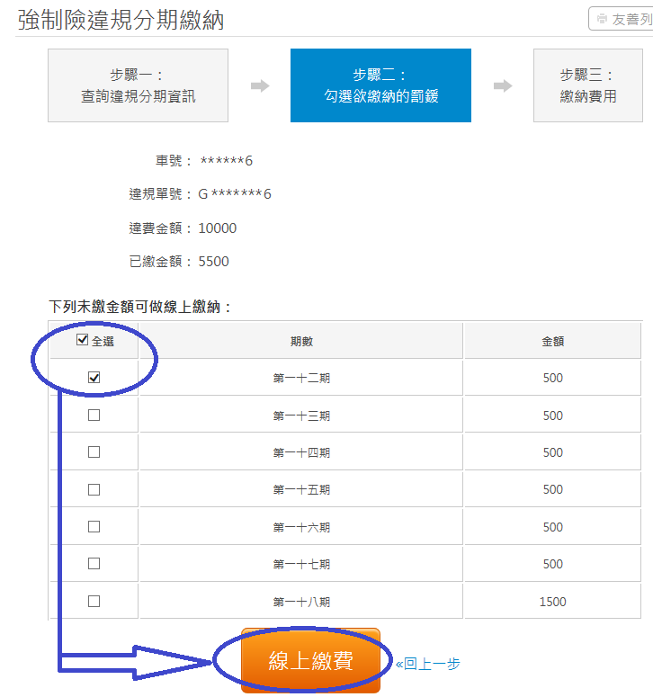Image resolution: width=653 pixels, height=697 pixels.
Task: Click the 已繳金額 value 5500
Action: 213,262
